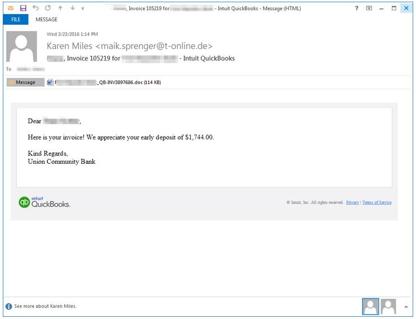416x319 pixels.
Task: Select the Message button in the attachment bar
Action: (22, 82)
